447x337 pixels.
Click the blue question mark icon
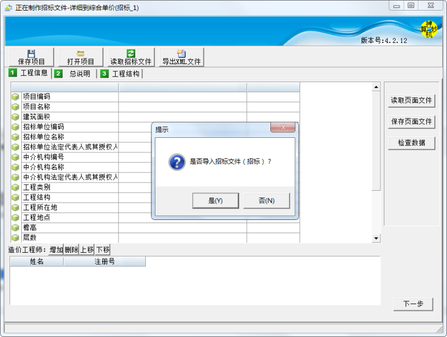pyautogui.click(x=177, y=162)
